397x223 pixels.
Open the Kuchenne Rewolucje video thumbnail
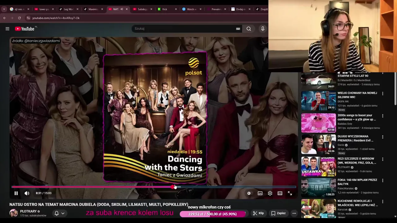pyautogui.click(x=319, y=209)
